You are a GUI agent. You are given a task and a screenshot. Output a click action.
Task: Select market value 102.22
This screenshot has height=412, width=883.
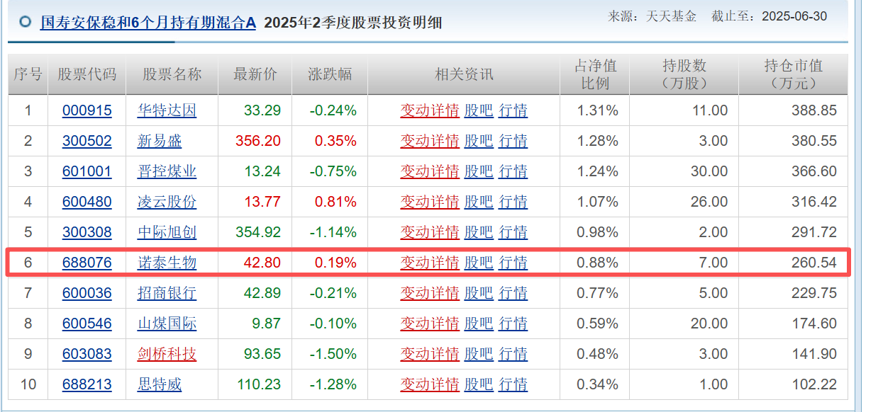[814, 384]
